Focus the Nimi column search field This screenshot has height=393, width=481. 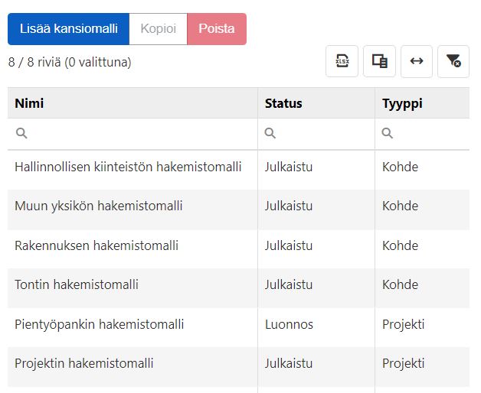[133, 134]
